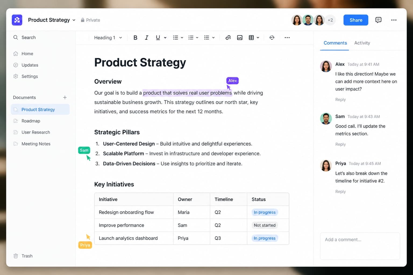Click the +2 collaborators avatar badge

click(x=330, y=20)
